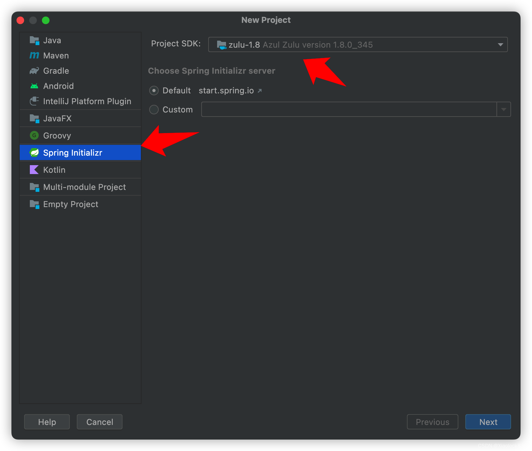Click the Custom server URL input field
532x451 pixels.
[349, 109]
